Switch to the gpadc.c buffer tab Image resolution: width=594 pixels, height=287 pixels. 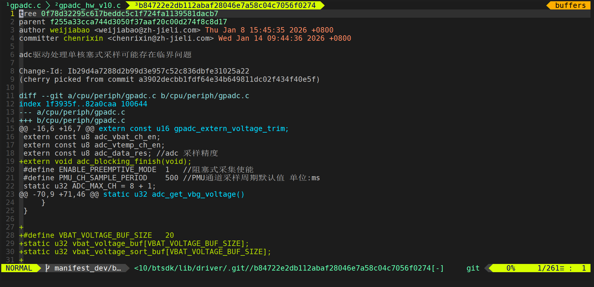23,5
